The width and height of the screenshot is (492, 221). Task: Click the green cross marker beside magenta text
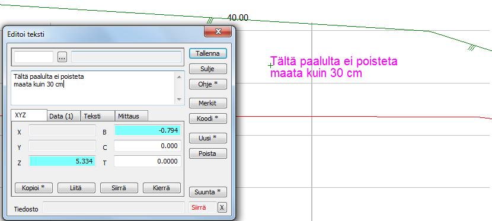point(270,66)
